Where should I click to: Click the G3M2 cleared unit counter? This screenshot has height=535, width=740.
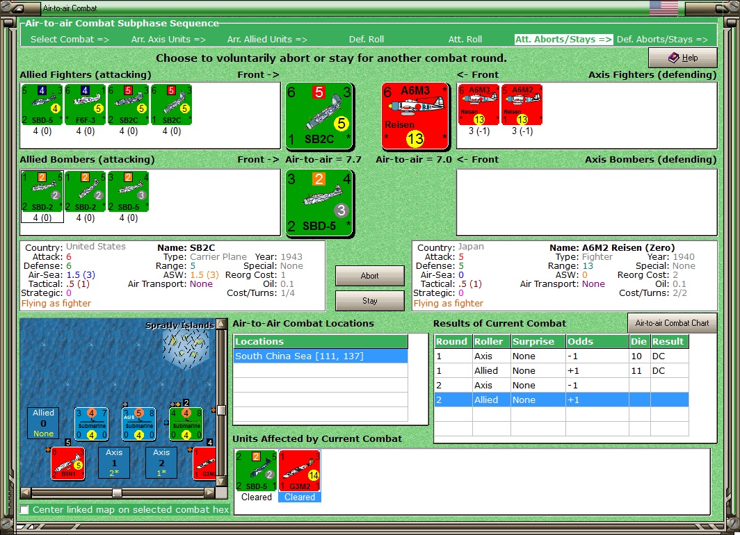pyautogui.click(x=300, y=470)
